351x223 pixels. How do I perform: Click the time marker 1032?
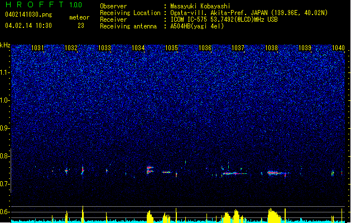click(71, 48)
